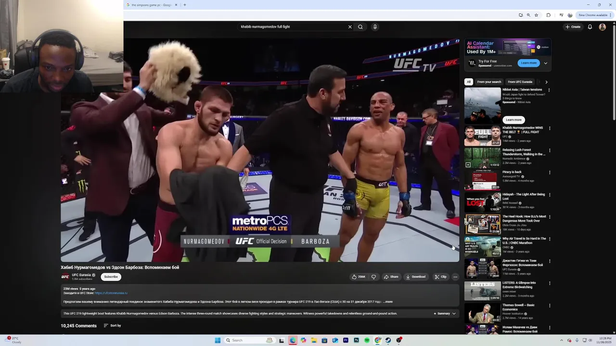This screenshot has height=346, width=616.
Task: Open Steam from taskbar
Action: pos(388,340)
